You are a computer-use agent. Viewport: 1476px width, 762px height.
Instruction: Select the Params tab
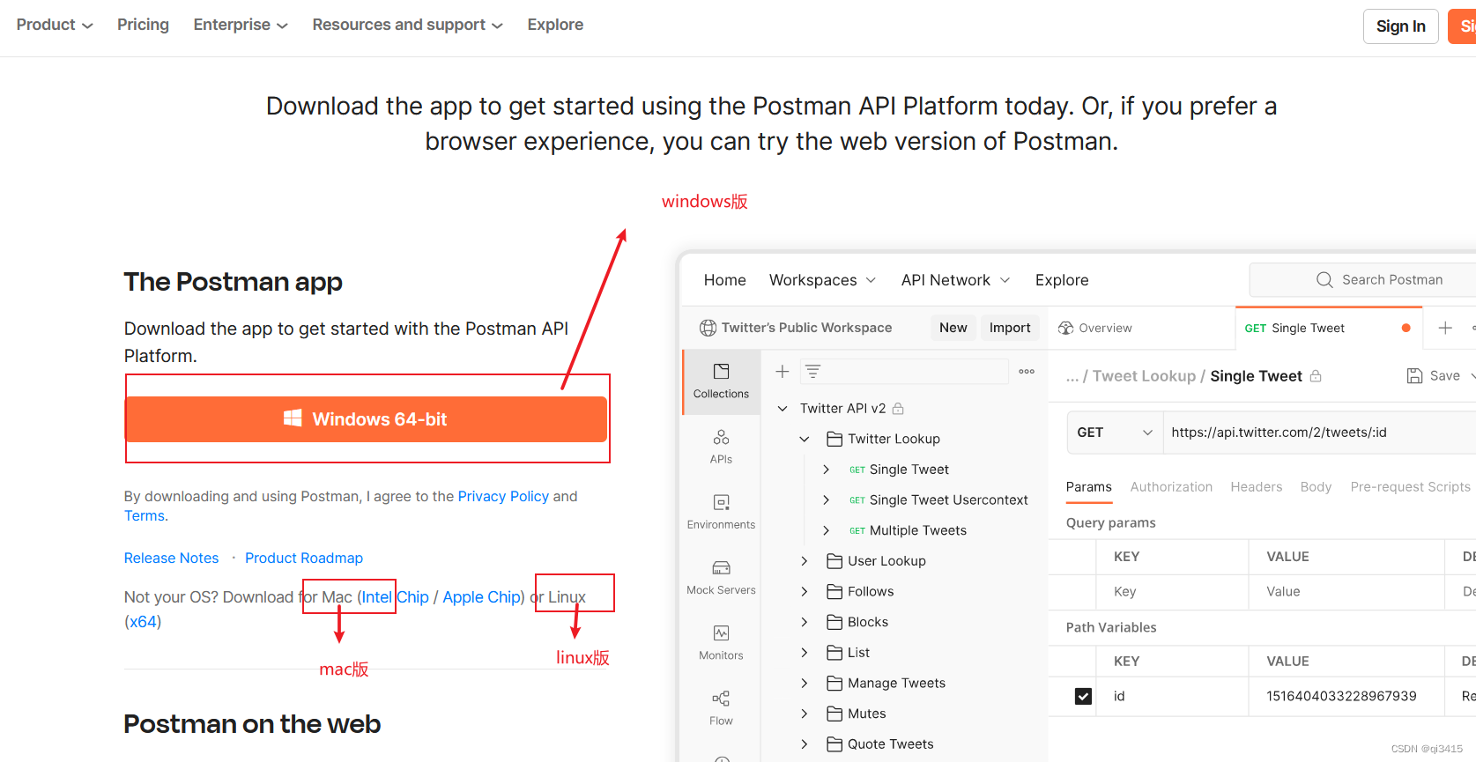click(1089, 487)
